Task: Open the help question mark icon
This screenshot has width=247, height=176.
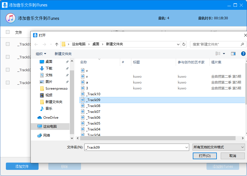Action: (x=243, y=54)
